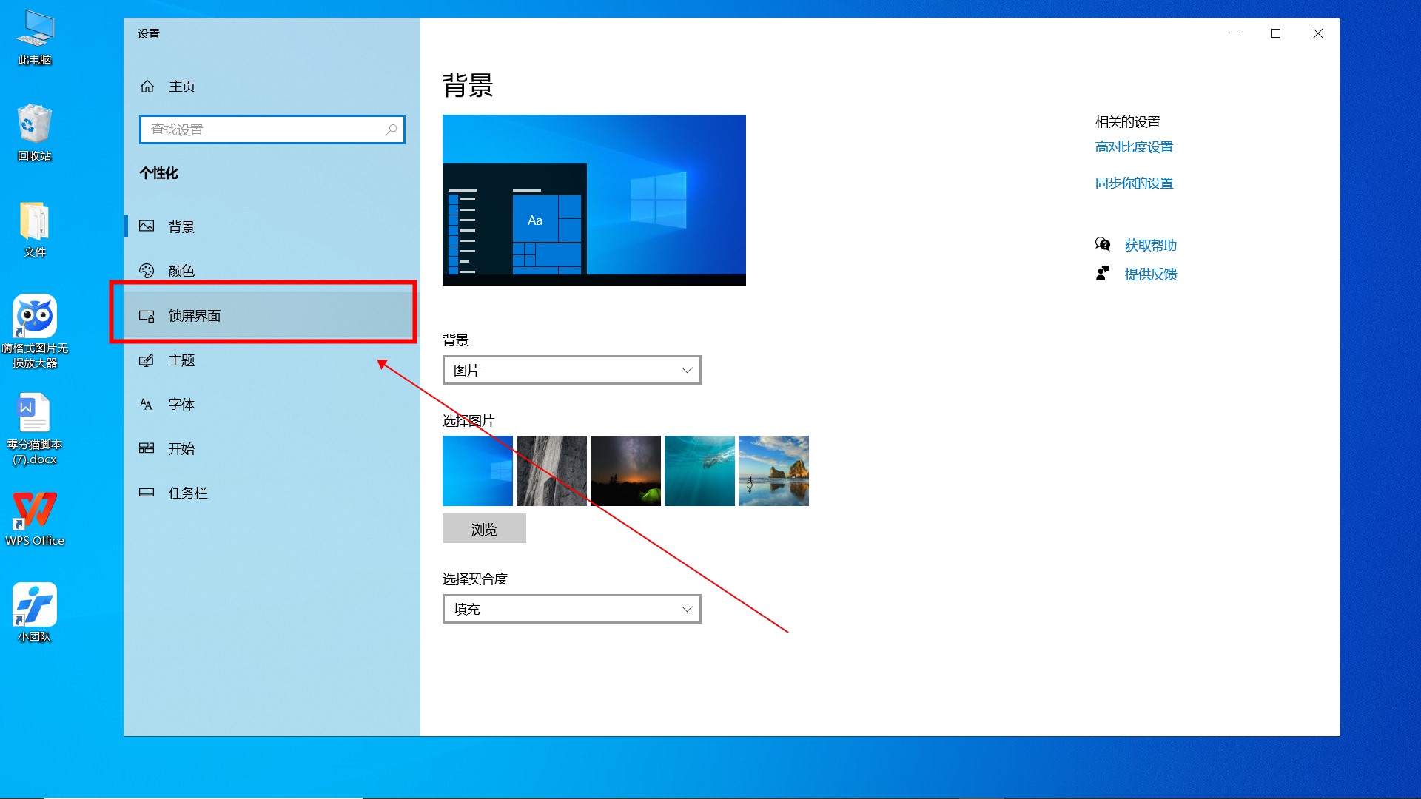Screen dimensions: 1421x799
Task: Click the background preview image
Action: pyautogui.click(x=594, y=200)
